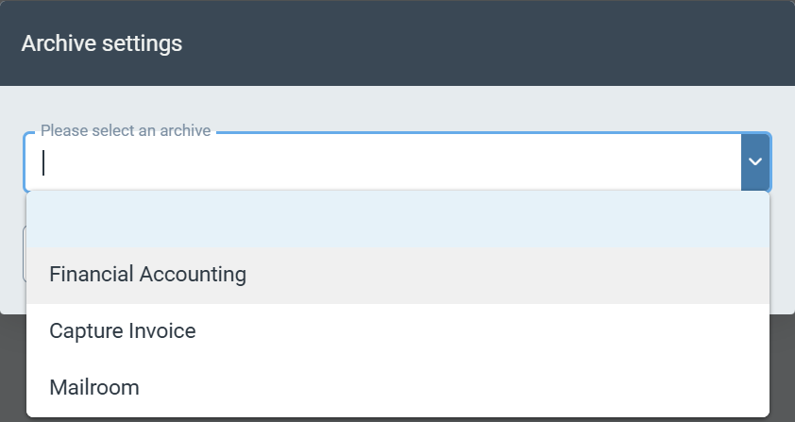This screenshot has width=795, height=422.
Task: Select Financial Accounting from the list
Action: (147, 275)
